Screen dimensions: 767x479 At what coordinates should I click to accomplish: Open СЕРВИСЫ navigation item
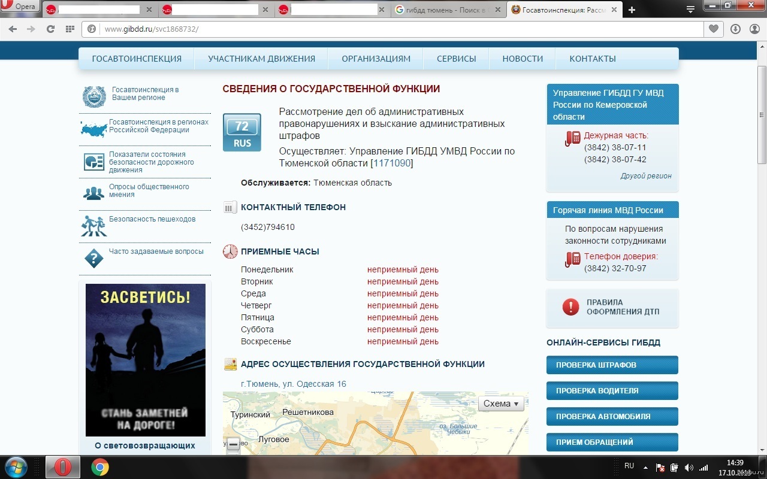pos(457,59)
